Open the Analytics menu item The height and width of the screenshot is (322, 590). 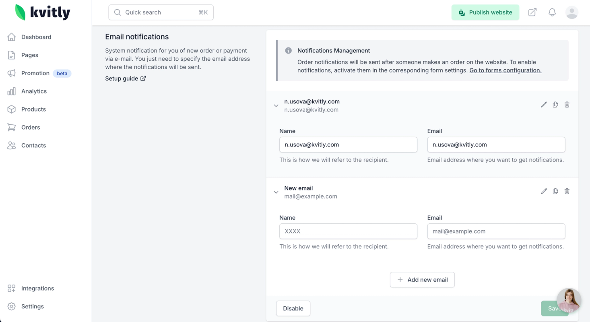pyautogui.click(x=34, y=91)
